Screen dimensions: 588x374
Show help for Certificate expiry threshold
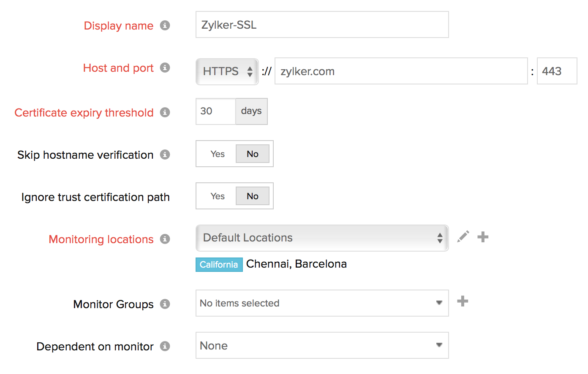(x=165, y=112)
